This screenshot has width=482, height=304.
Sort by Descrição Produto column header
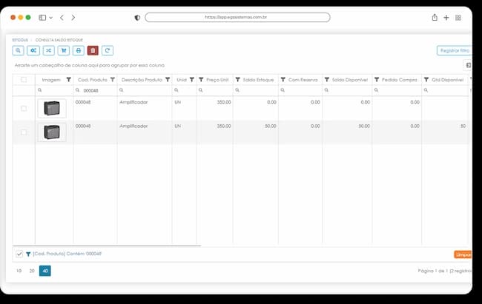click(142, 80)
